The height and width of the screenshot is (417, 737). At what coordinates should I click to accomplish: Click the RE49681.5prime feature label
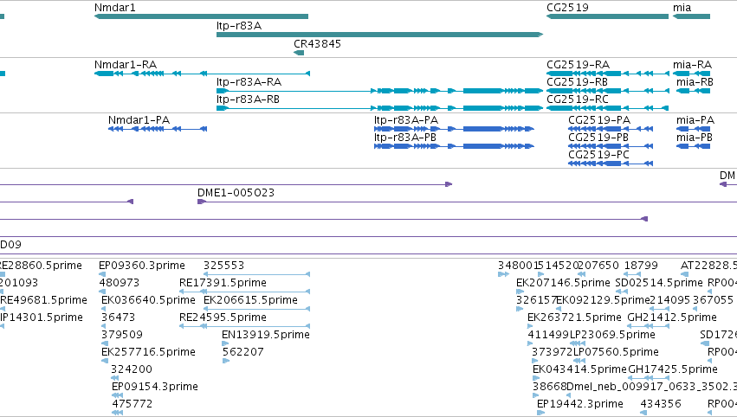pos(43,300)
